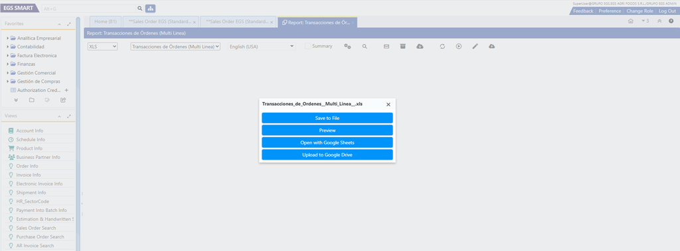Viewport: 680px width, 251px height.
Task: Maximize the Favorites panel expand icon
Action: pyautogui.click(x=69, y=25)
